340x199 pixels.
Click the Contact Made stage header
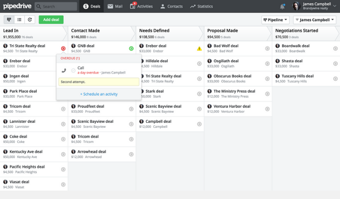pyautogui.click(x=102, y=34)
